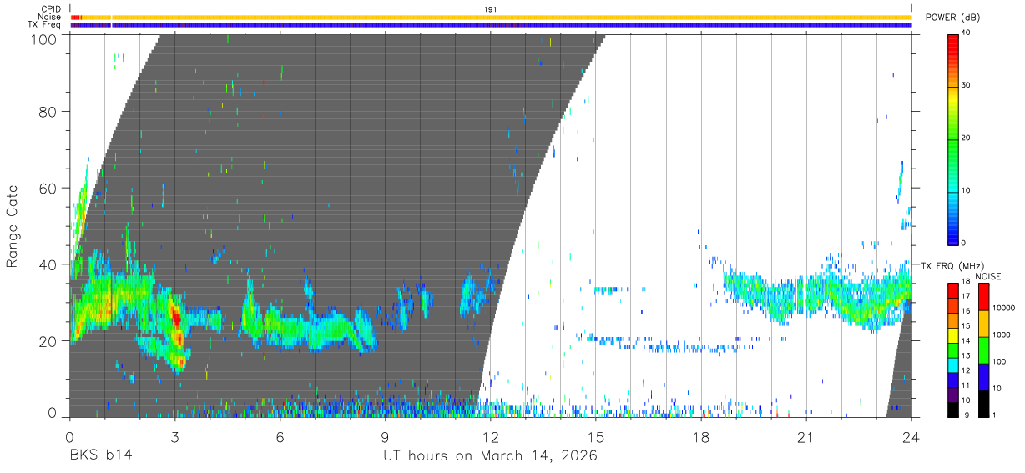Screen dimensions: 1025x473
Task: Click the TX frequency legend label 14
Action: (964, 340)
